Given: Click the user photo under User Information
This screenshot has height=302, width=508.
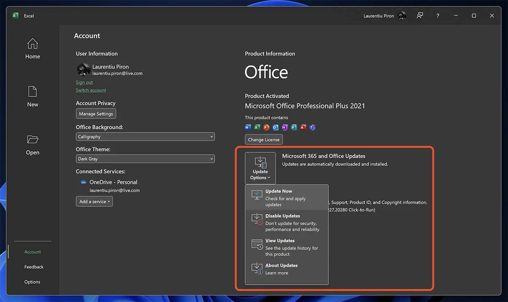Looking at the screenshot, I should pyautogui.click(x=83, y=70).
